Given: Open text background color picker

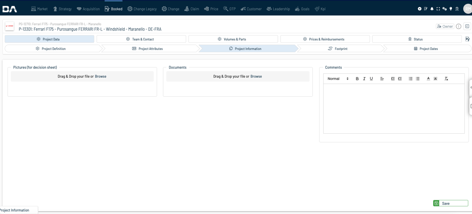Looking at the screenshot, I should point(435,79).
